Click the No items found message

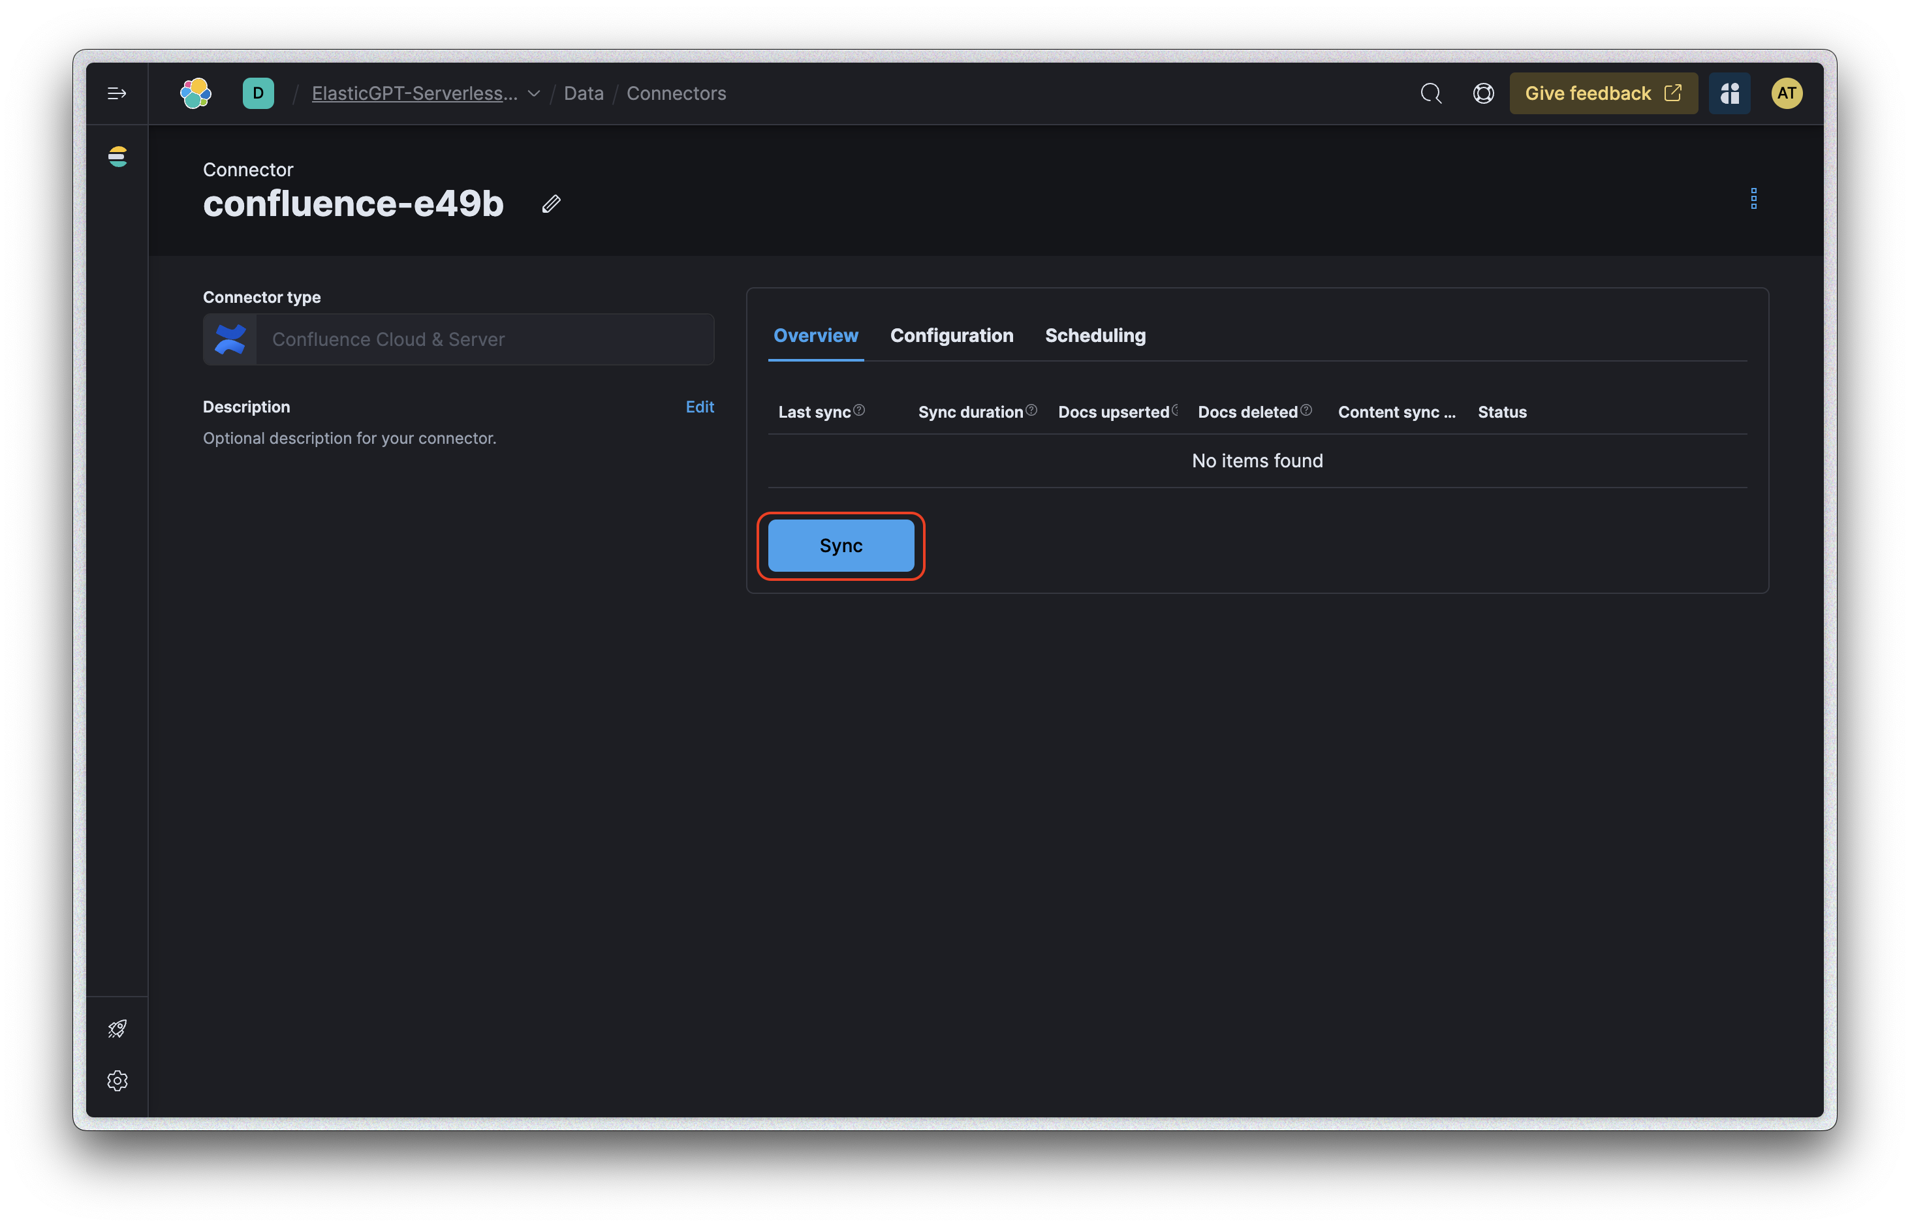point(1257,461)
